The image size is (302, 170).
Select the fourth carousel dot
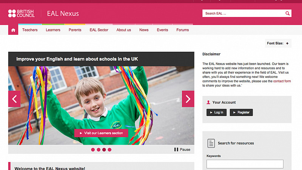[109, 150]
